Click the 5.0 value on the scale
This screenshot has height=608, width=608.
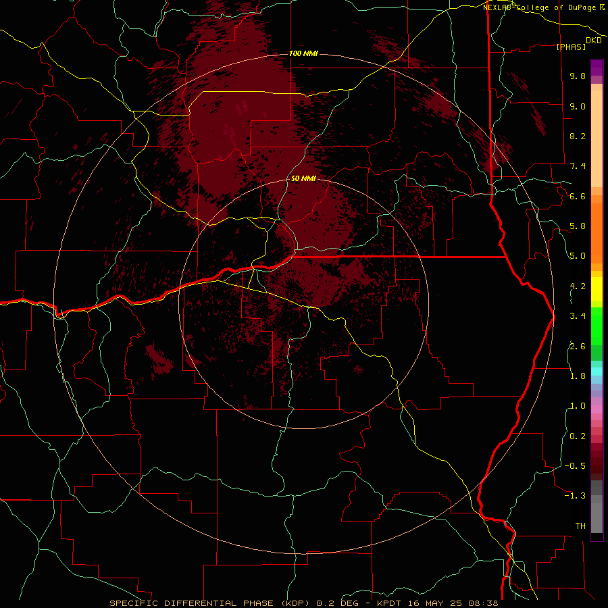click(578, 256)
